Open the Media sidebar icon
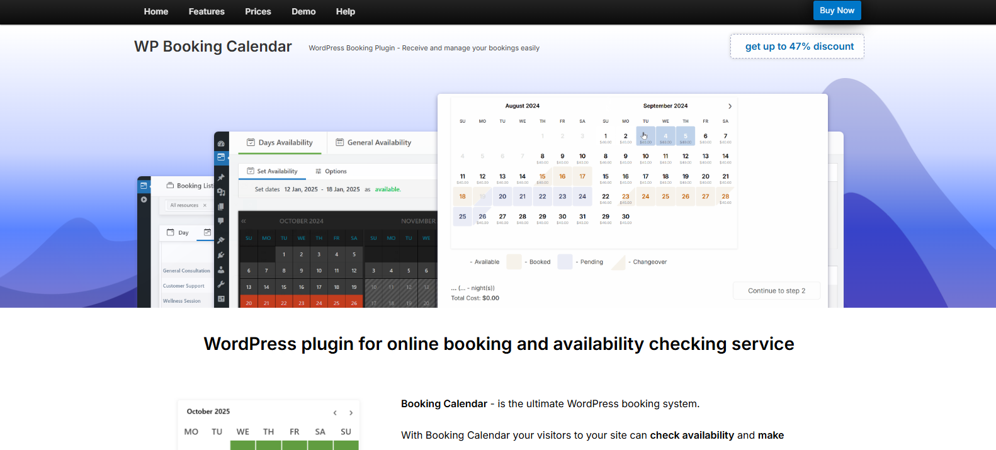Image resolution: width=996 pixels, height=450 pixels. [x=221, y=192]
